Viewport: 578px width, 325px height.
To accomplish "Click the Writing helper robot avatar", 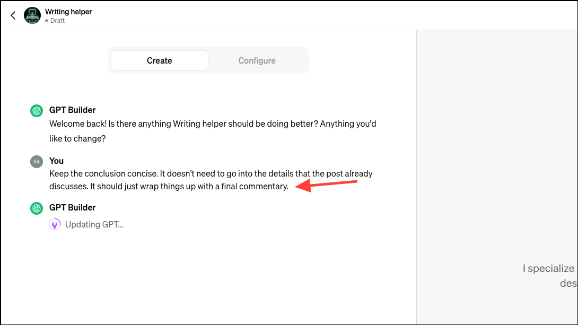I will (x=32, y=15).
